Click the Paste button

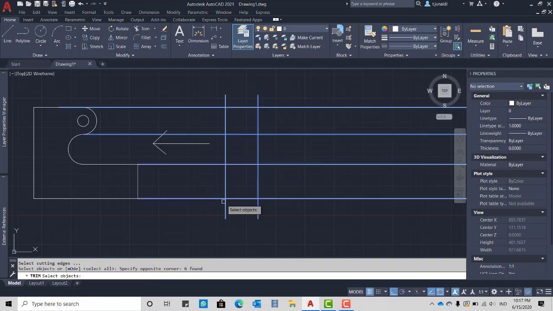point(507,34)
